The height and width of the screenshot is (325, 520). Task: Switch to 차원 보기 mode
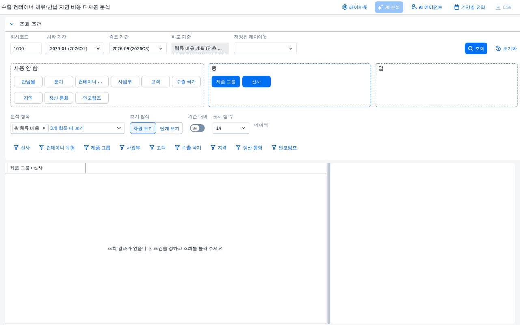[143, 128]
